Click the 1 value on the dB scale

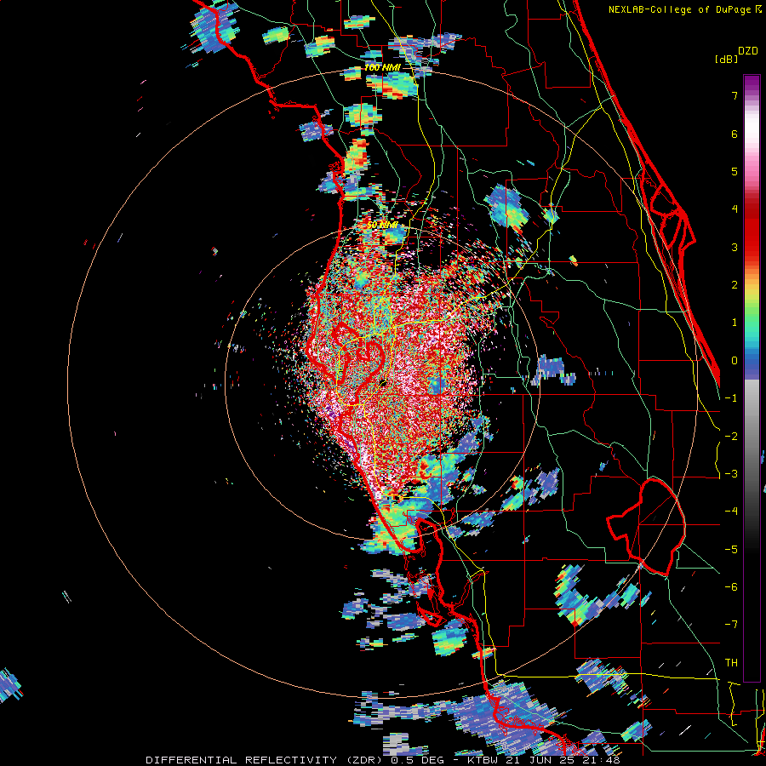click(x=735, y=323)
